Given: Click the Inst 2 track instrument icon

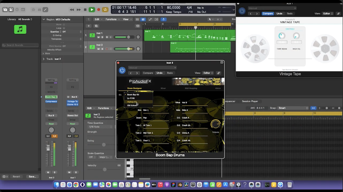Looking at the screenshot, I should click(92, 47).
